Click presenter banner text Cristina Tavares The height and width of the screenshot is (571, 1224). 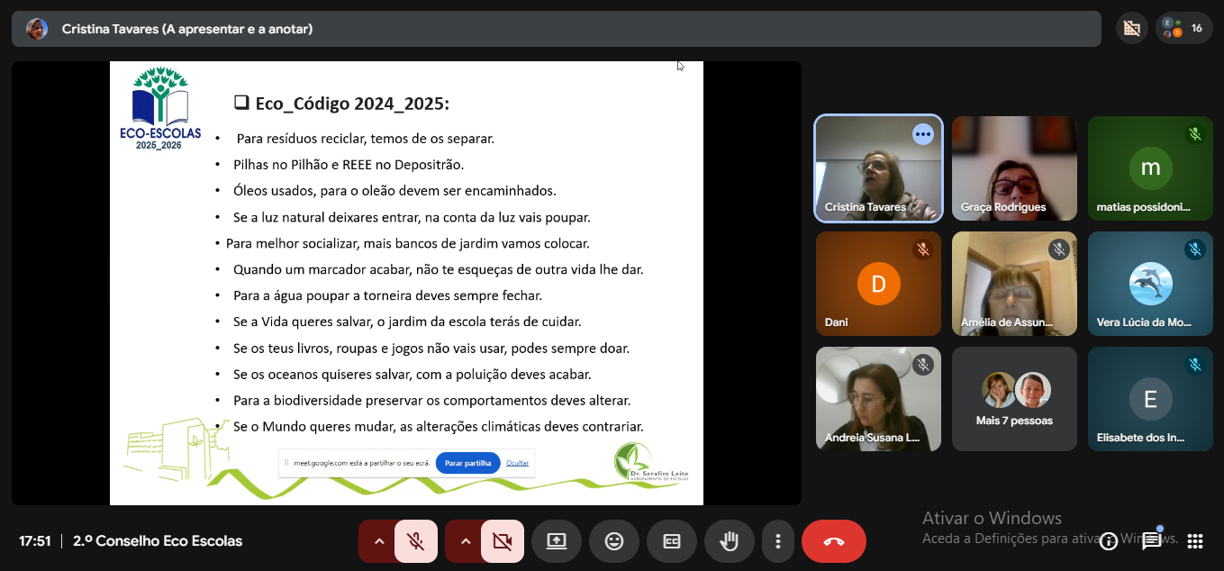(187, 29)
